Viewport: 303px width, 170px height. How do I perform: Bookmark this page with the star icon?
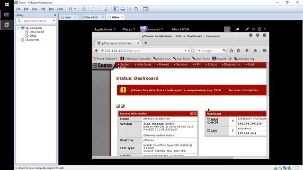tap(232, 51)
